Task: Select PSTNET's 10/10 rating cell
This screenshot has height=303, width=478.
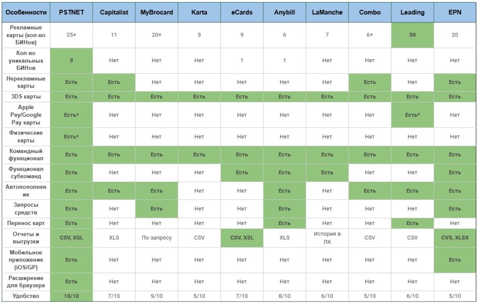Action: (x=71, y=296)
